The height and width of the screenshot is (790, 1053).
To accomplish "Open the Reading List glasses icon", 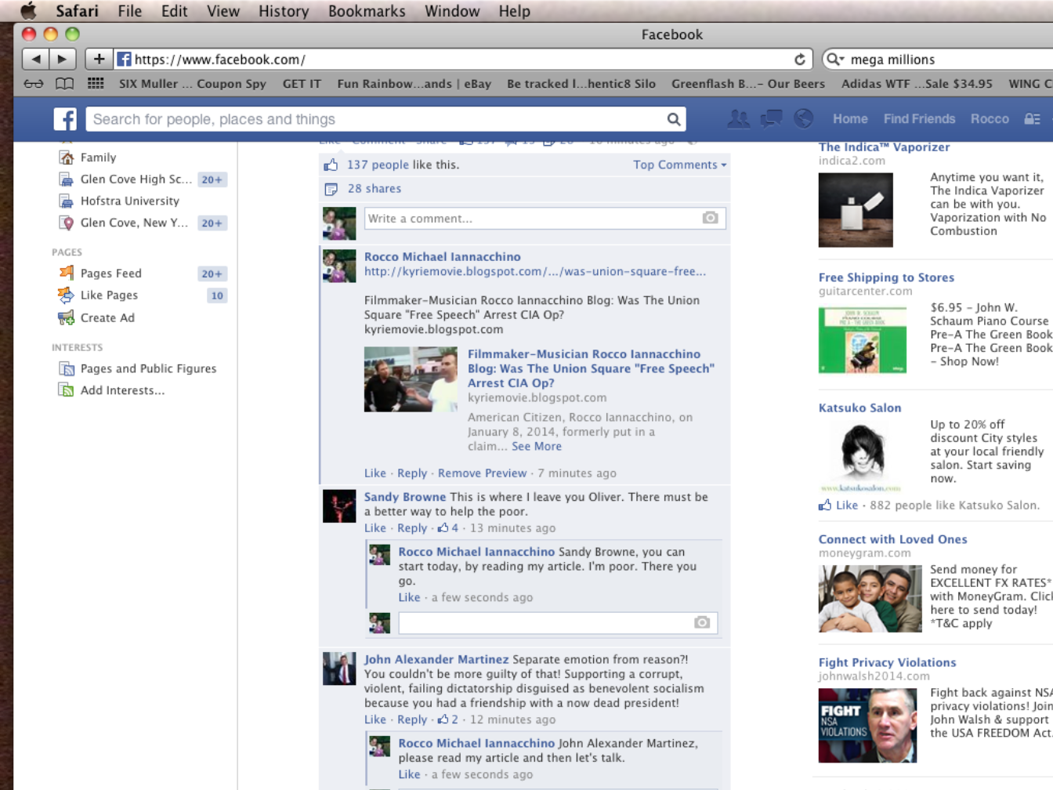I will pos(34,84).
